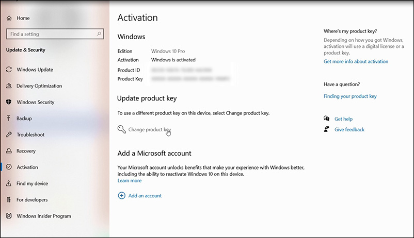This screenshot has height=238, width=414.
Task: Click the Windows Security shield icon
Action: tap(9, 102)
